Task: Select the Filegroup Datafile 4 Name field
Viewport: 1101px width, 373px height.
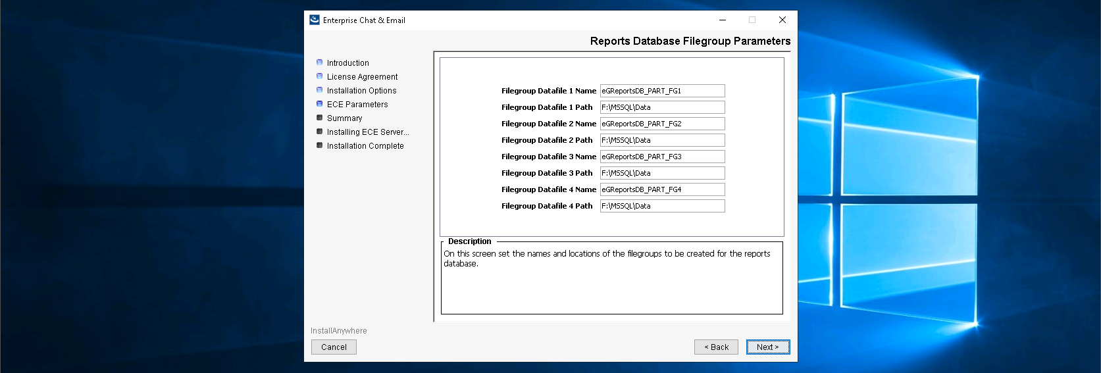Action: (x=662, y=189)
